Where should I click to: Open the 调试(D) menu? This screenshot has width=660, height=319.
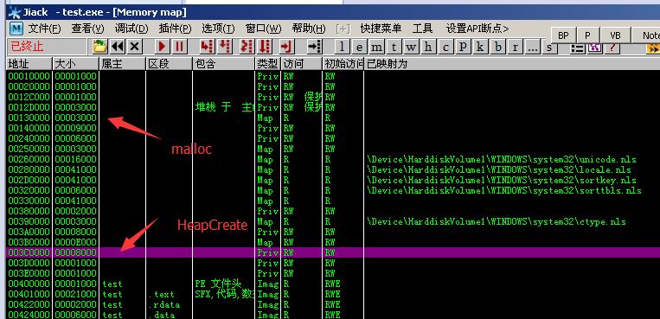pyautogui.click(x=131, y=29)
